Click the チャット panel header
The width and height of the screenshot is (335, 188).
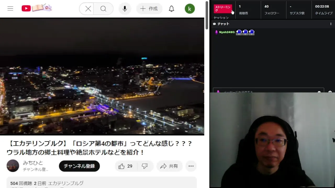click(x=272, y=24)
